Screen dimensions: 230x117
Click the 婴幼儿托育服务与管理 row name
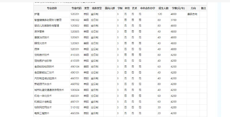coord(47,26)
